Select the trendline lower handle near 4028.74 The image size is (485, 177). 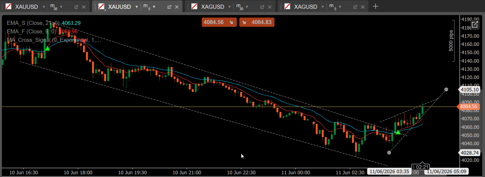point(389,153)
